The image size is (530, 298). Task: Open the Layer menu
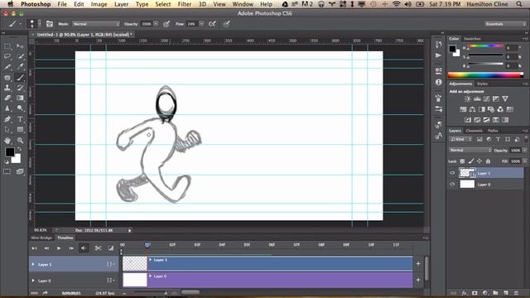point(121,4)
